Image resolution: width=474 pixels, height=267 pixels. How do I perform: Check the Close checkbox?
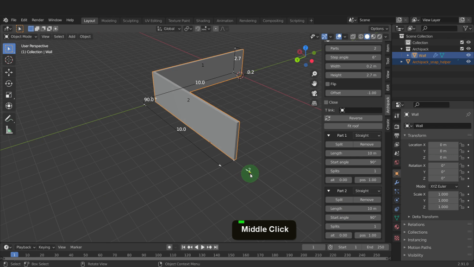[326, 102]
